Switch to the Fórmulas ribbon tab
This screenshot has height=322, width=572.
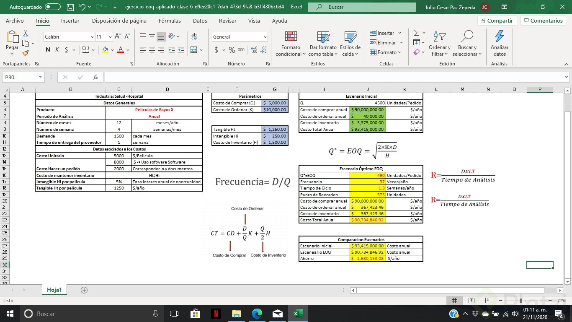pyautogui.click(x=170, y=21)
